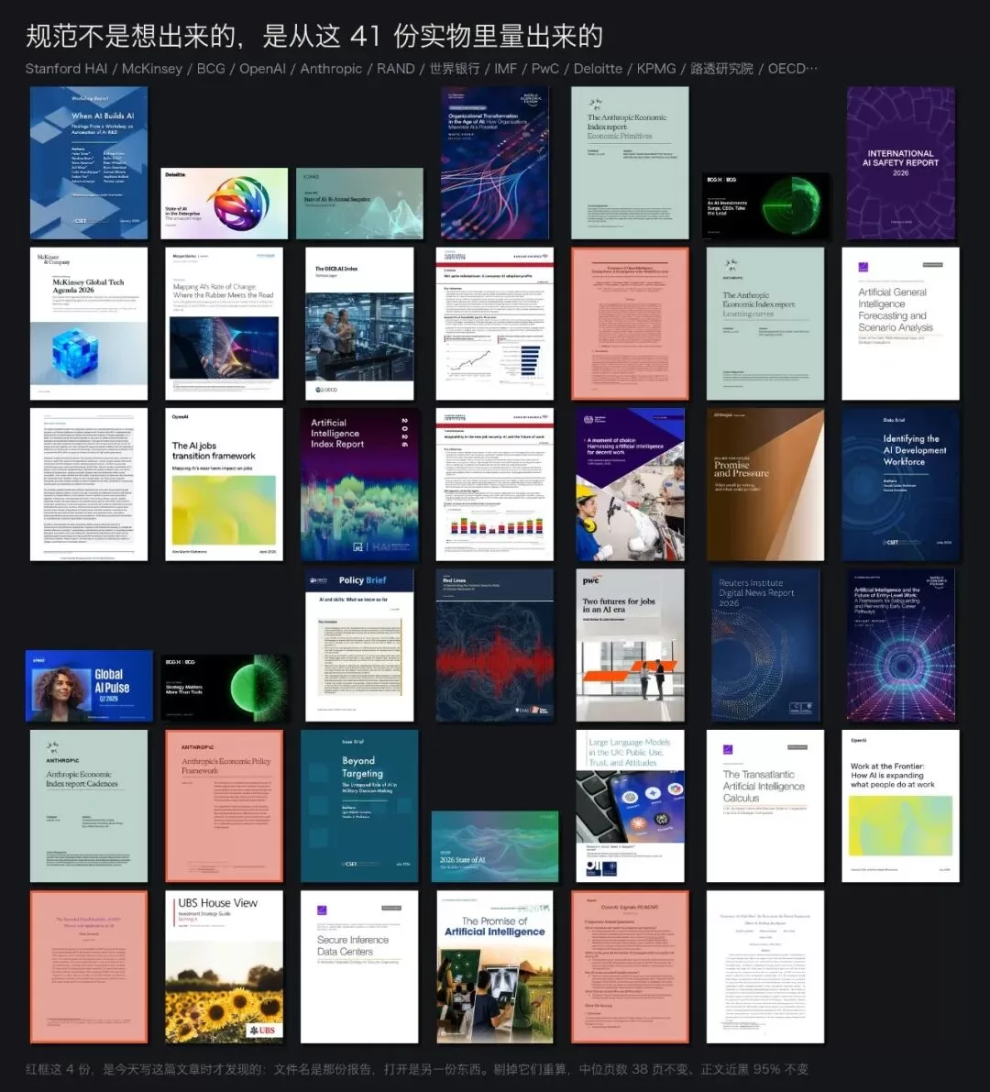The width and height of the screenshot is (990, 1092).
Task: Click the main Chinese headline about 41 documents
Action: pos(314,36)
